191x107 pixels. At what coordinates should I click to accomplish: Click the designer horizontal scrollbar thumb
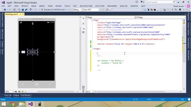point(56,92)
